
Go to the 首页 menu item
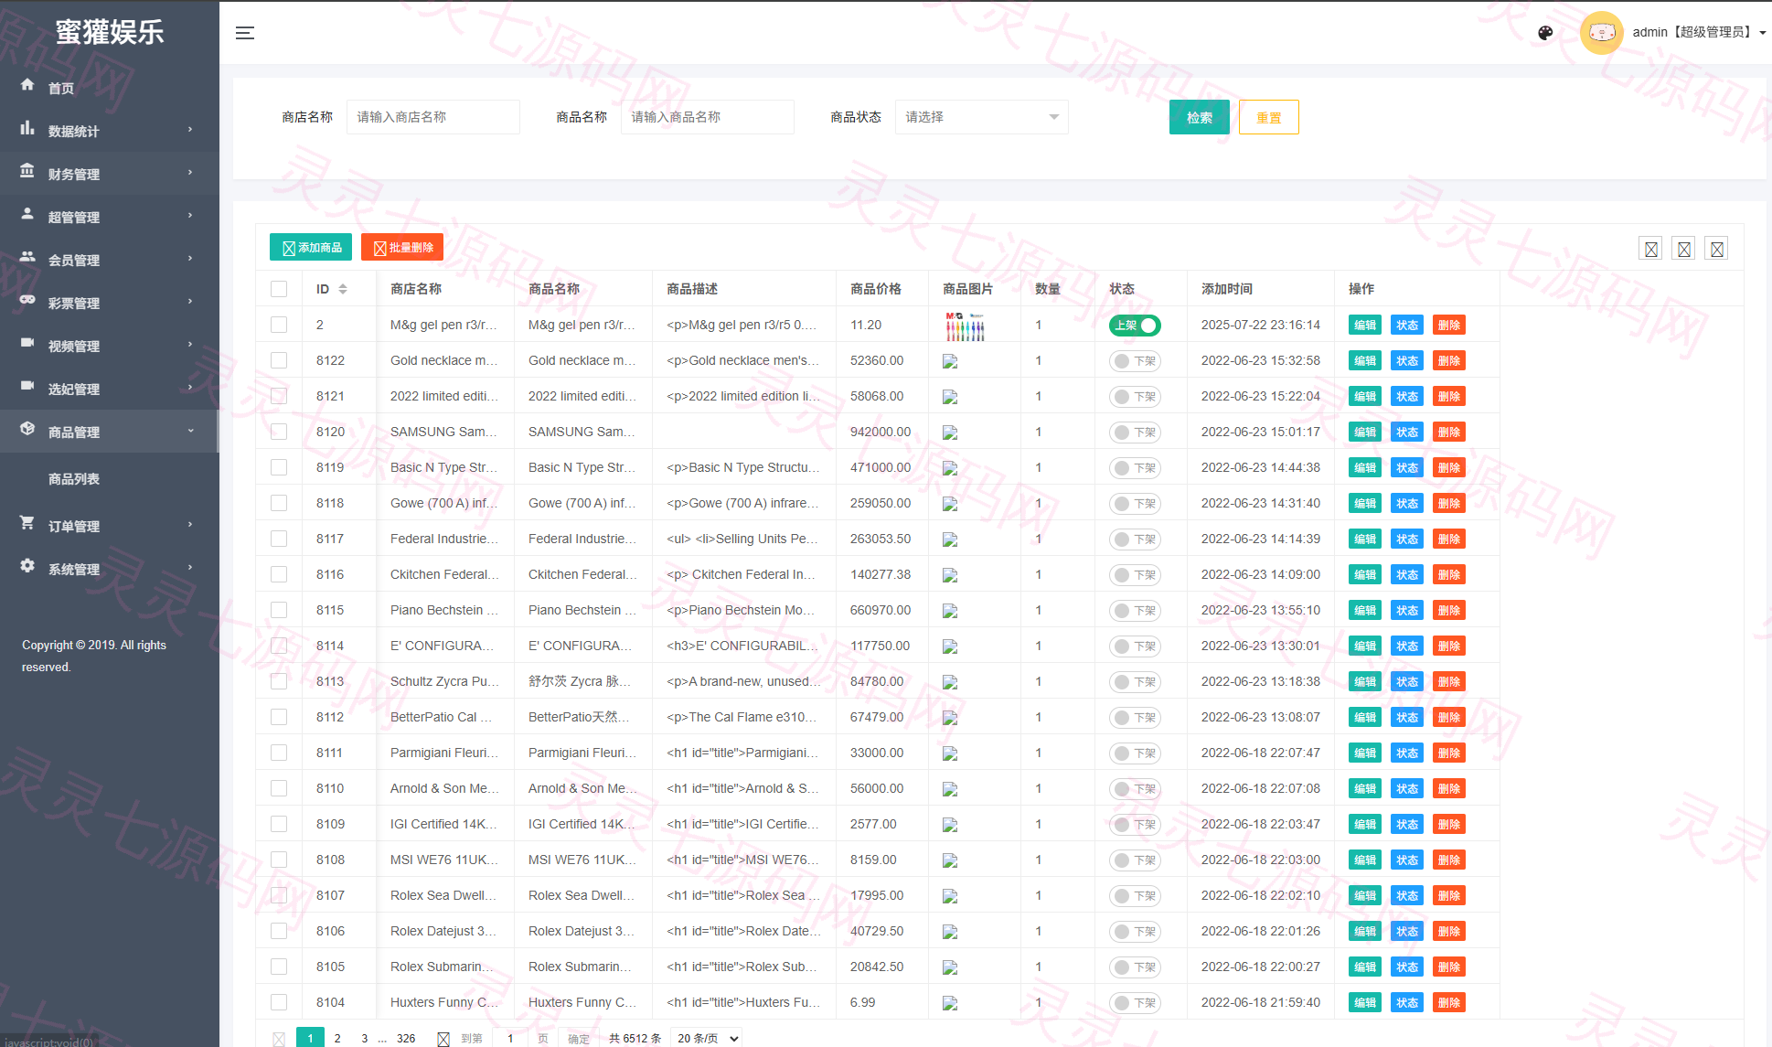[109, 88]
